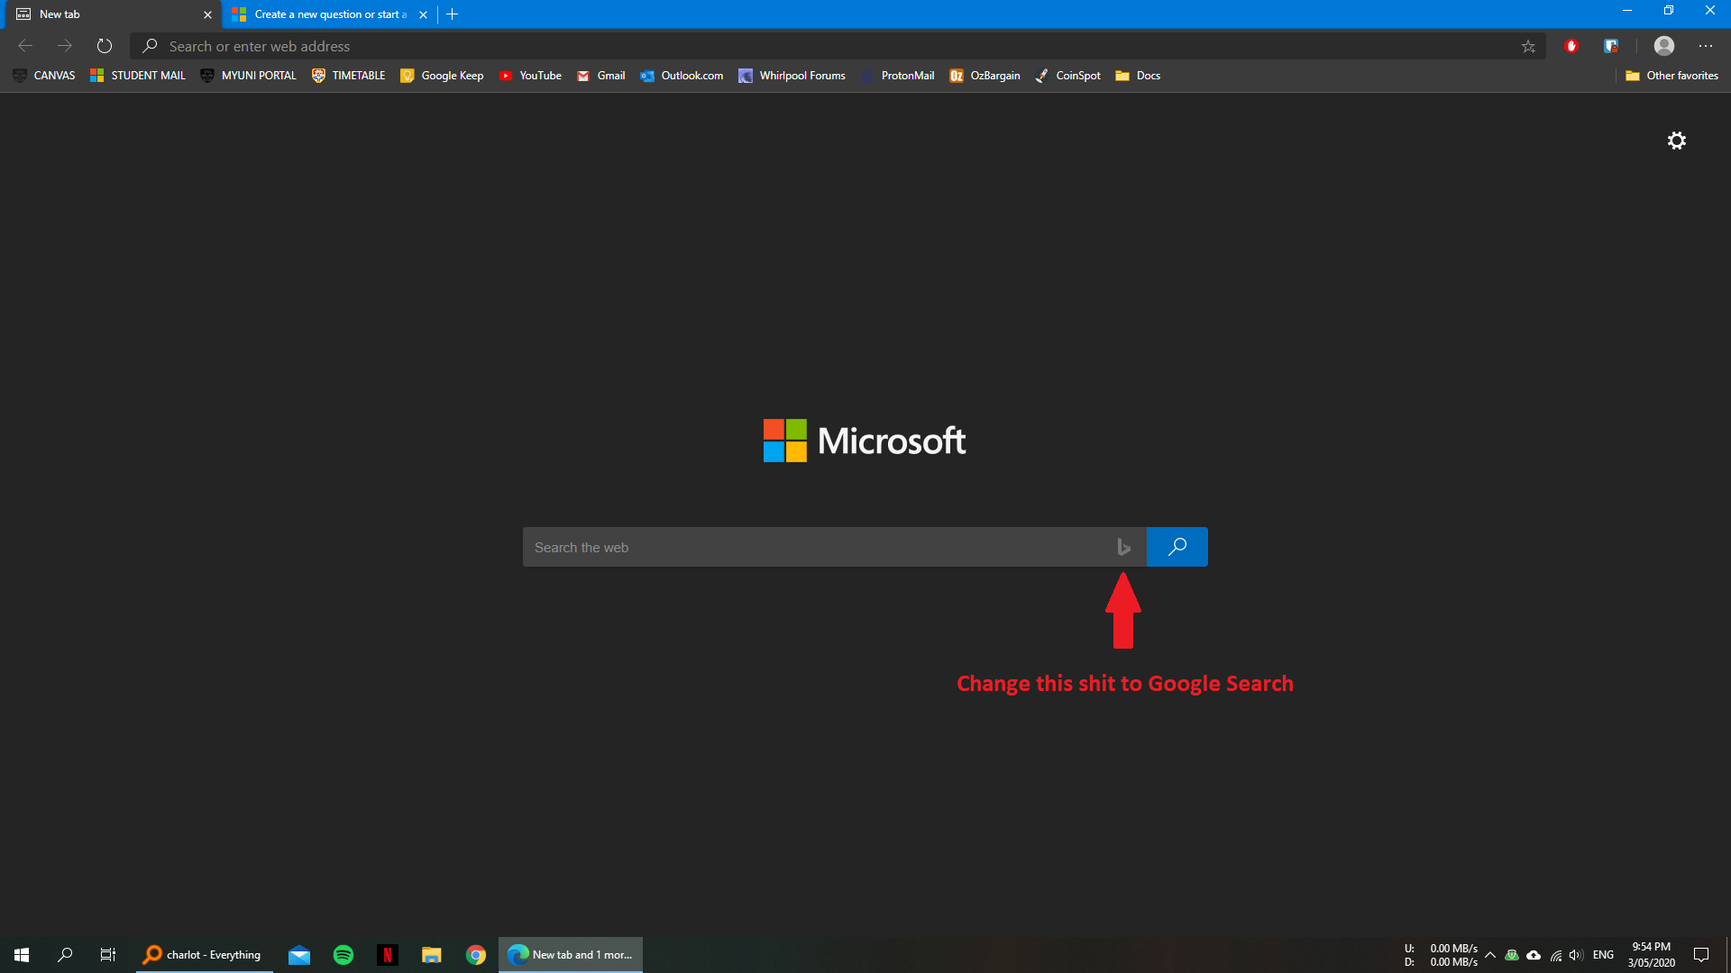The height and width of the screenshot is (973, 1731).
Task: Open TIMETABLE bookmark
Action: click(349, 76)
